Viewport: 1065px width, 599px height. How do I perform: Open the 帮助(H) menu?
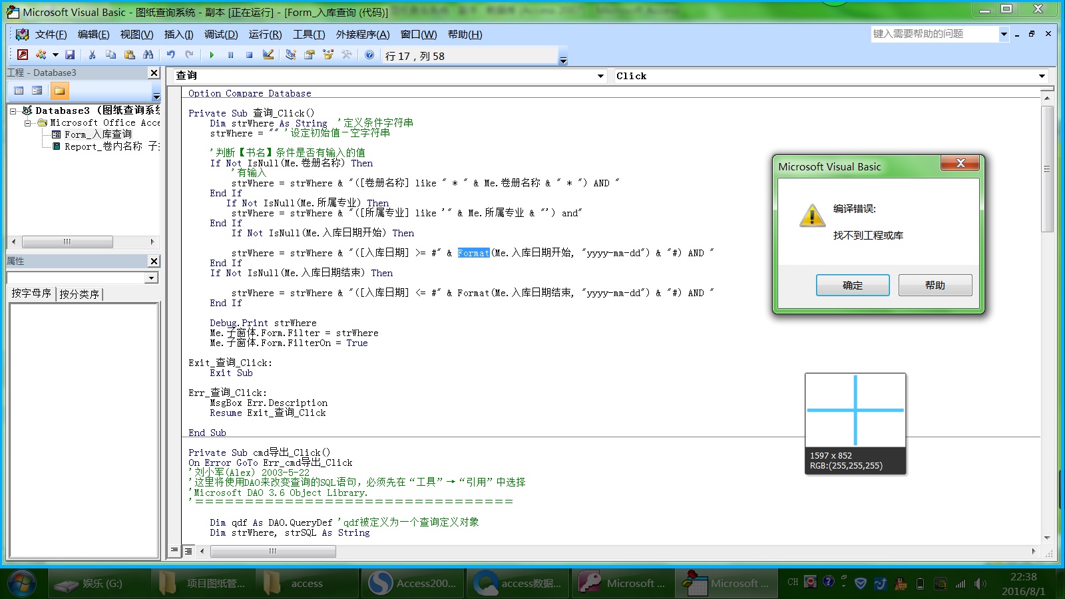click(x=465, y=35)
